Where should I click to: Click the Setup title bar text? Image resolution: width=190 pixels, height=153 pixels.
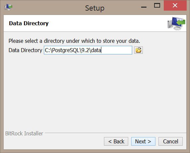point(95,8)
